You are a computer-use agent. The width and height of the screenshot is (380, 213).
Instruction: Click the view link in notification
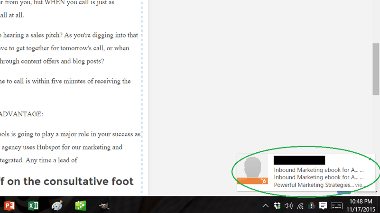[x=360, y=185]
